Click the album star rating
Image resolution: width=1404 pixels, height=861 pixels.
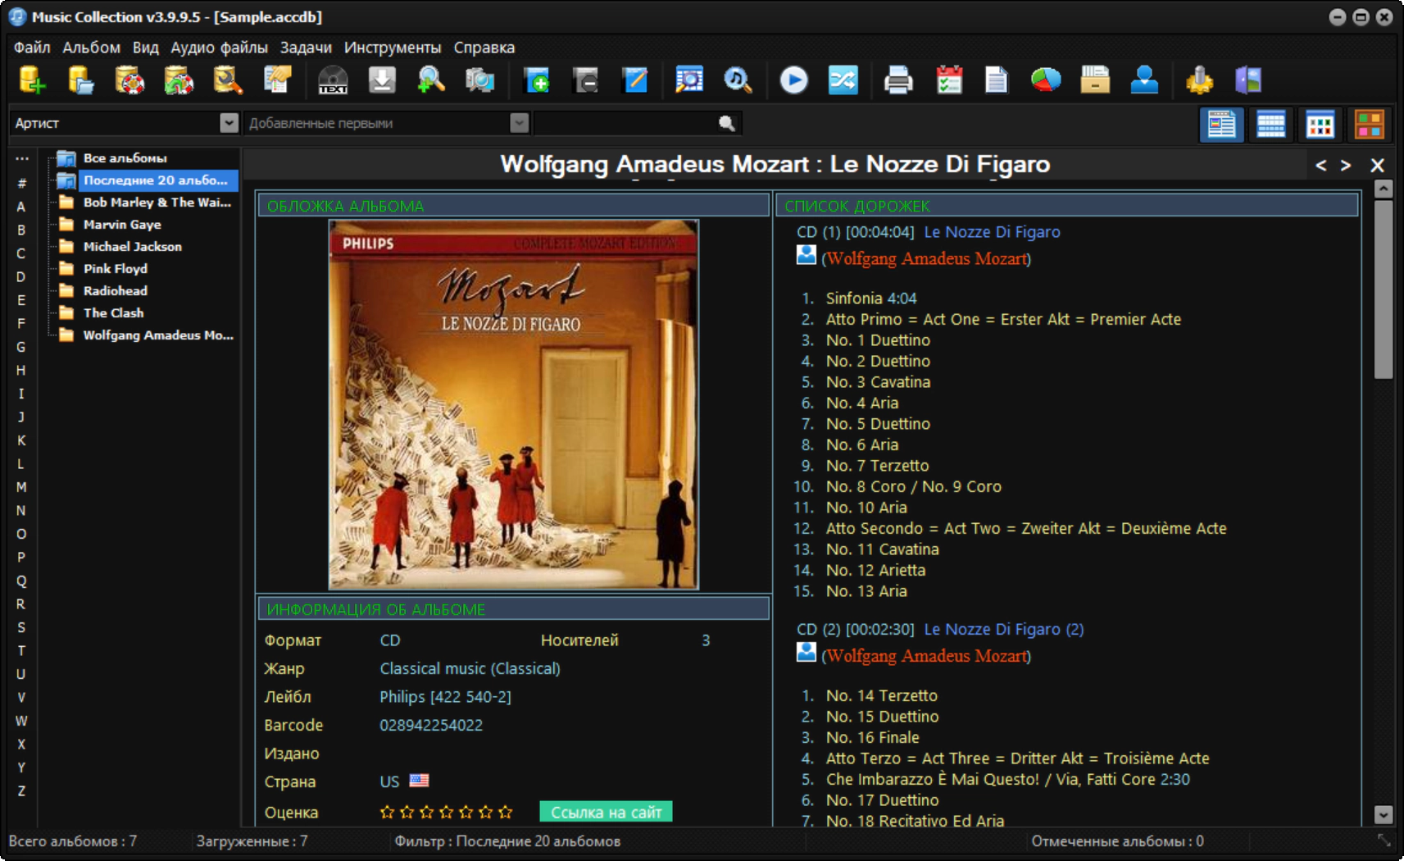point(447,812)
